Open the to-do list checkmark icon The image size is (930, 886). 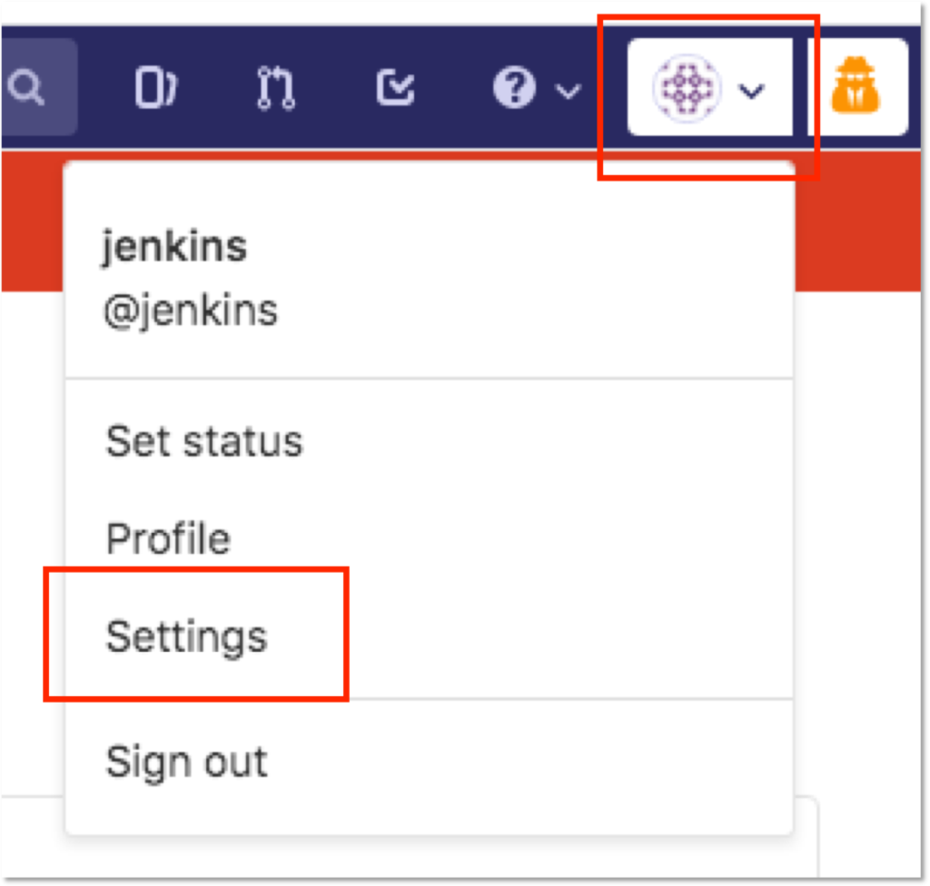click(x=395, y=88)
